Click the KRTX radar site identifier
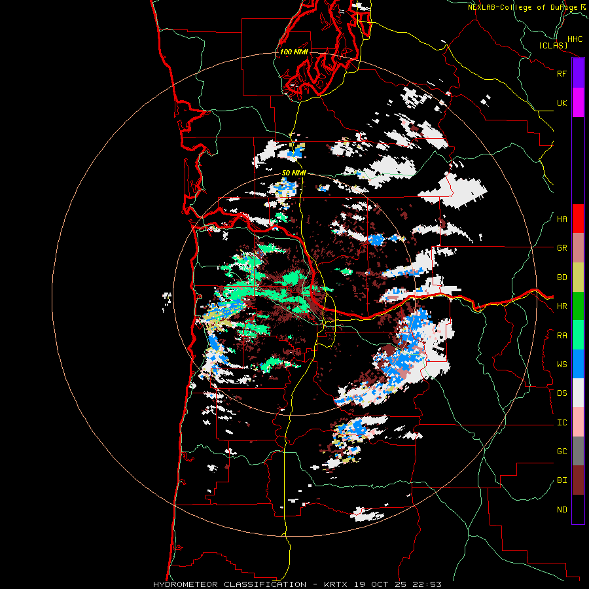This screenshot has height=589, width=589. pos(336,584)
